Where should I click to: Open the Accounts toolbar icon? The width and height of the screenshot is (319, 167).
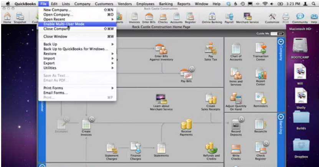click(x=176, y=18)
